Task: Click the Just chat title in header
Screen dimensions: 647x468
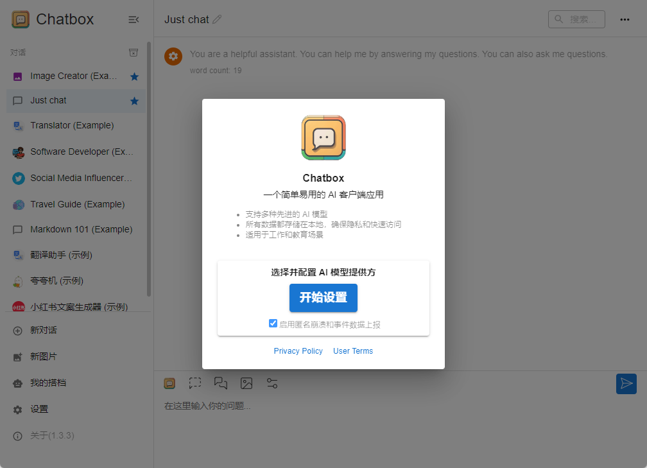Action: pos(187,19)
